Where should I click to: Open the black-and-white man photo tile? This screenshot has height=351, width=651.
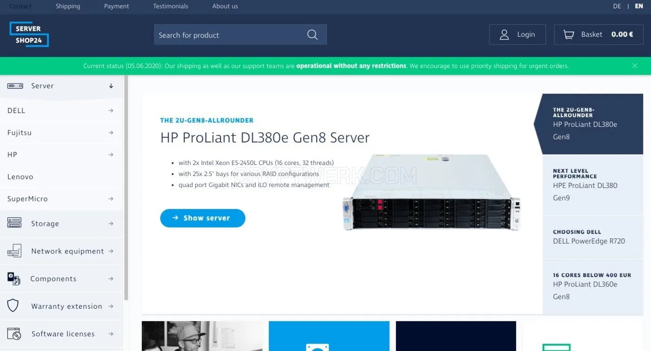point(202,336)
